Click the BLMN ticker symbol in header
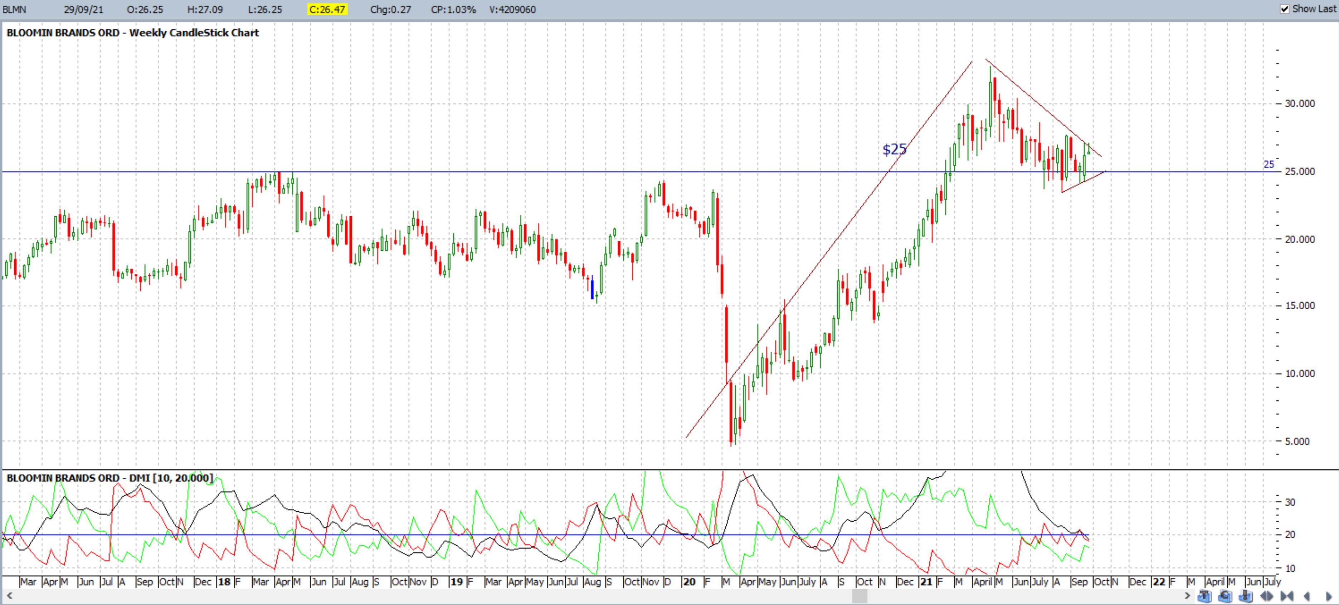Viewport: 1339px width, 605px height. pos(15,9)
